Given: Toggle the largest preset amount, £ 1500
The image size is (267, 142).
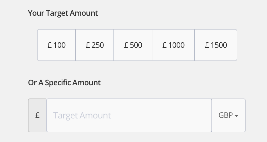Looking at the screenshot, I should point(216,45).
